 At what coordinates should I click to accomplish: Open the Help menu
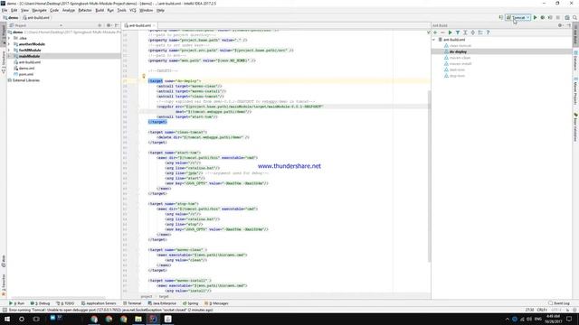160,10
